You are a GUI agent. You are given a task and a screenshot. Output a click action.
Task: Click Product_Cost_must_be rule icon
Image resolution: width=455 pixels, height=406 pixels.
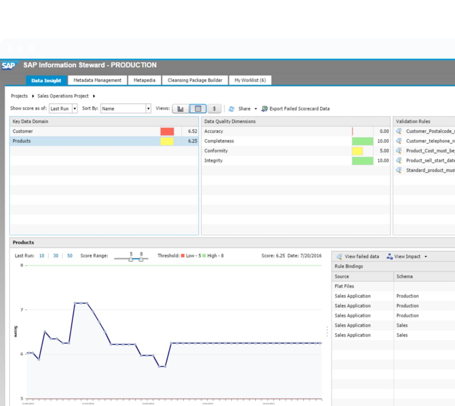399,151
